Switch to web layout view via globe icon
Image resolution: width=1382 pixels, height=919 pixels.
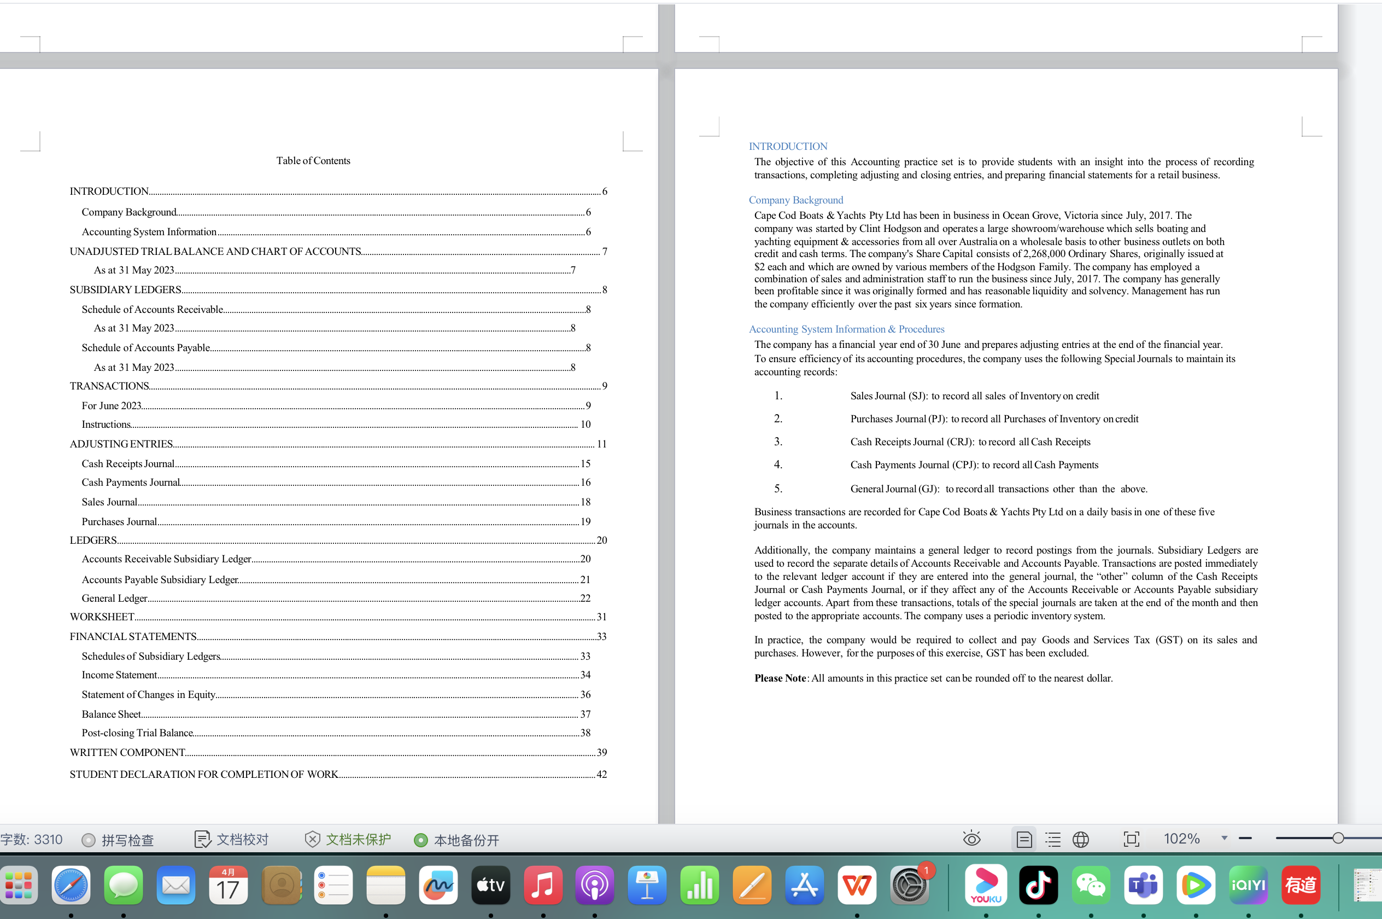(x=1080, y=839)
